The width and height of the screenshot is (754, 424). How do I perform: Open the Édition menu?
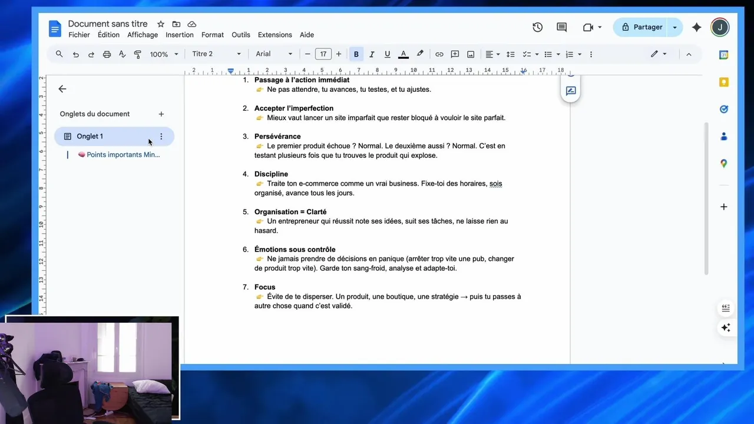(108, 35)
